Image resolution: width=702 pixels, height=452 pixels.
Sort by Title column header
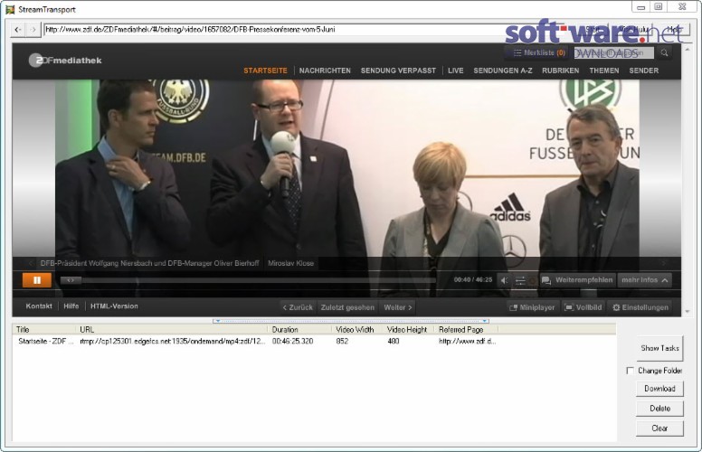(43, 329)
